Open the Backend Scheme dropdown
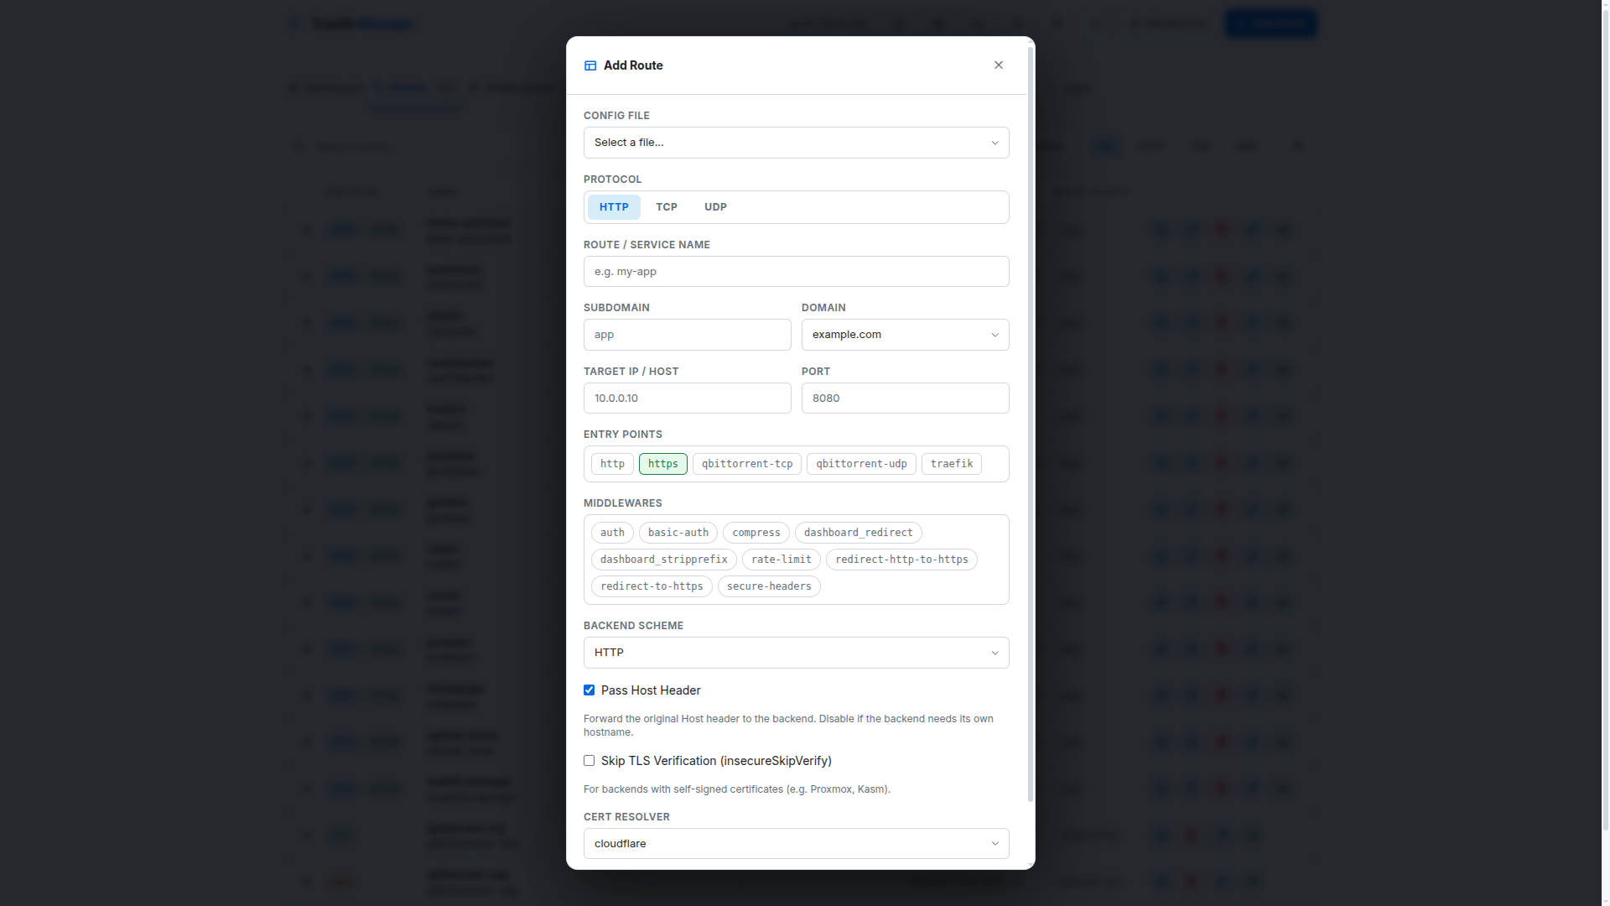Screen dimensions: 1610x906 796,653
